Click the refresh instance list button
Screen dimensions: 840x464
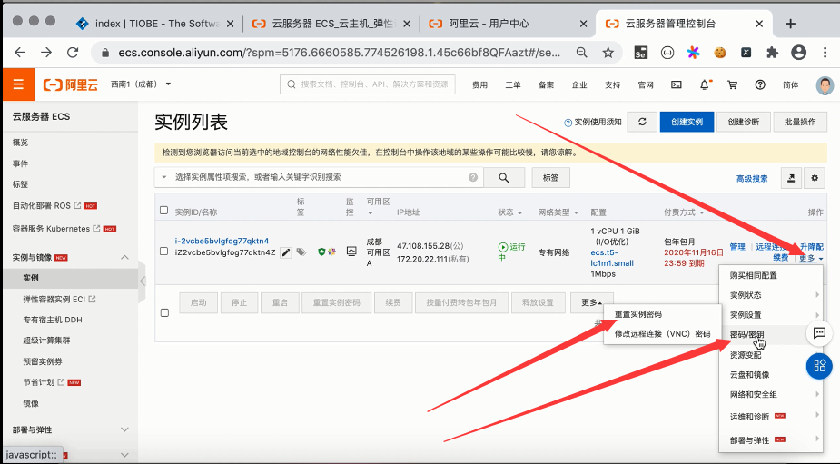[x=642, y=122]
